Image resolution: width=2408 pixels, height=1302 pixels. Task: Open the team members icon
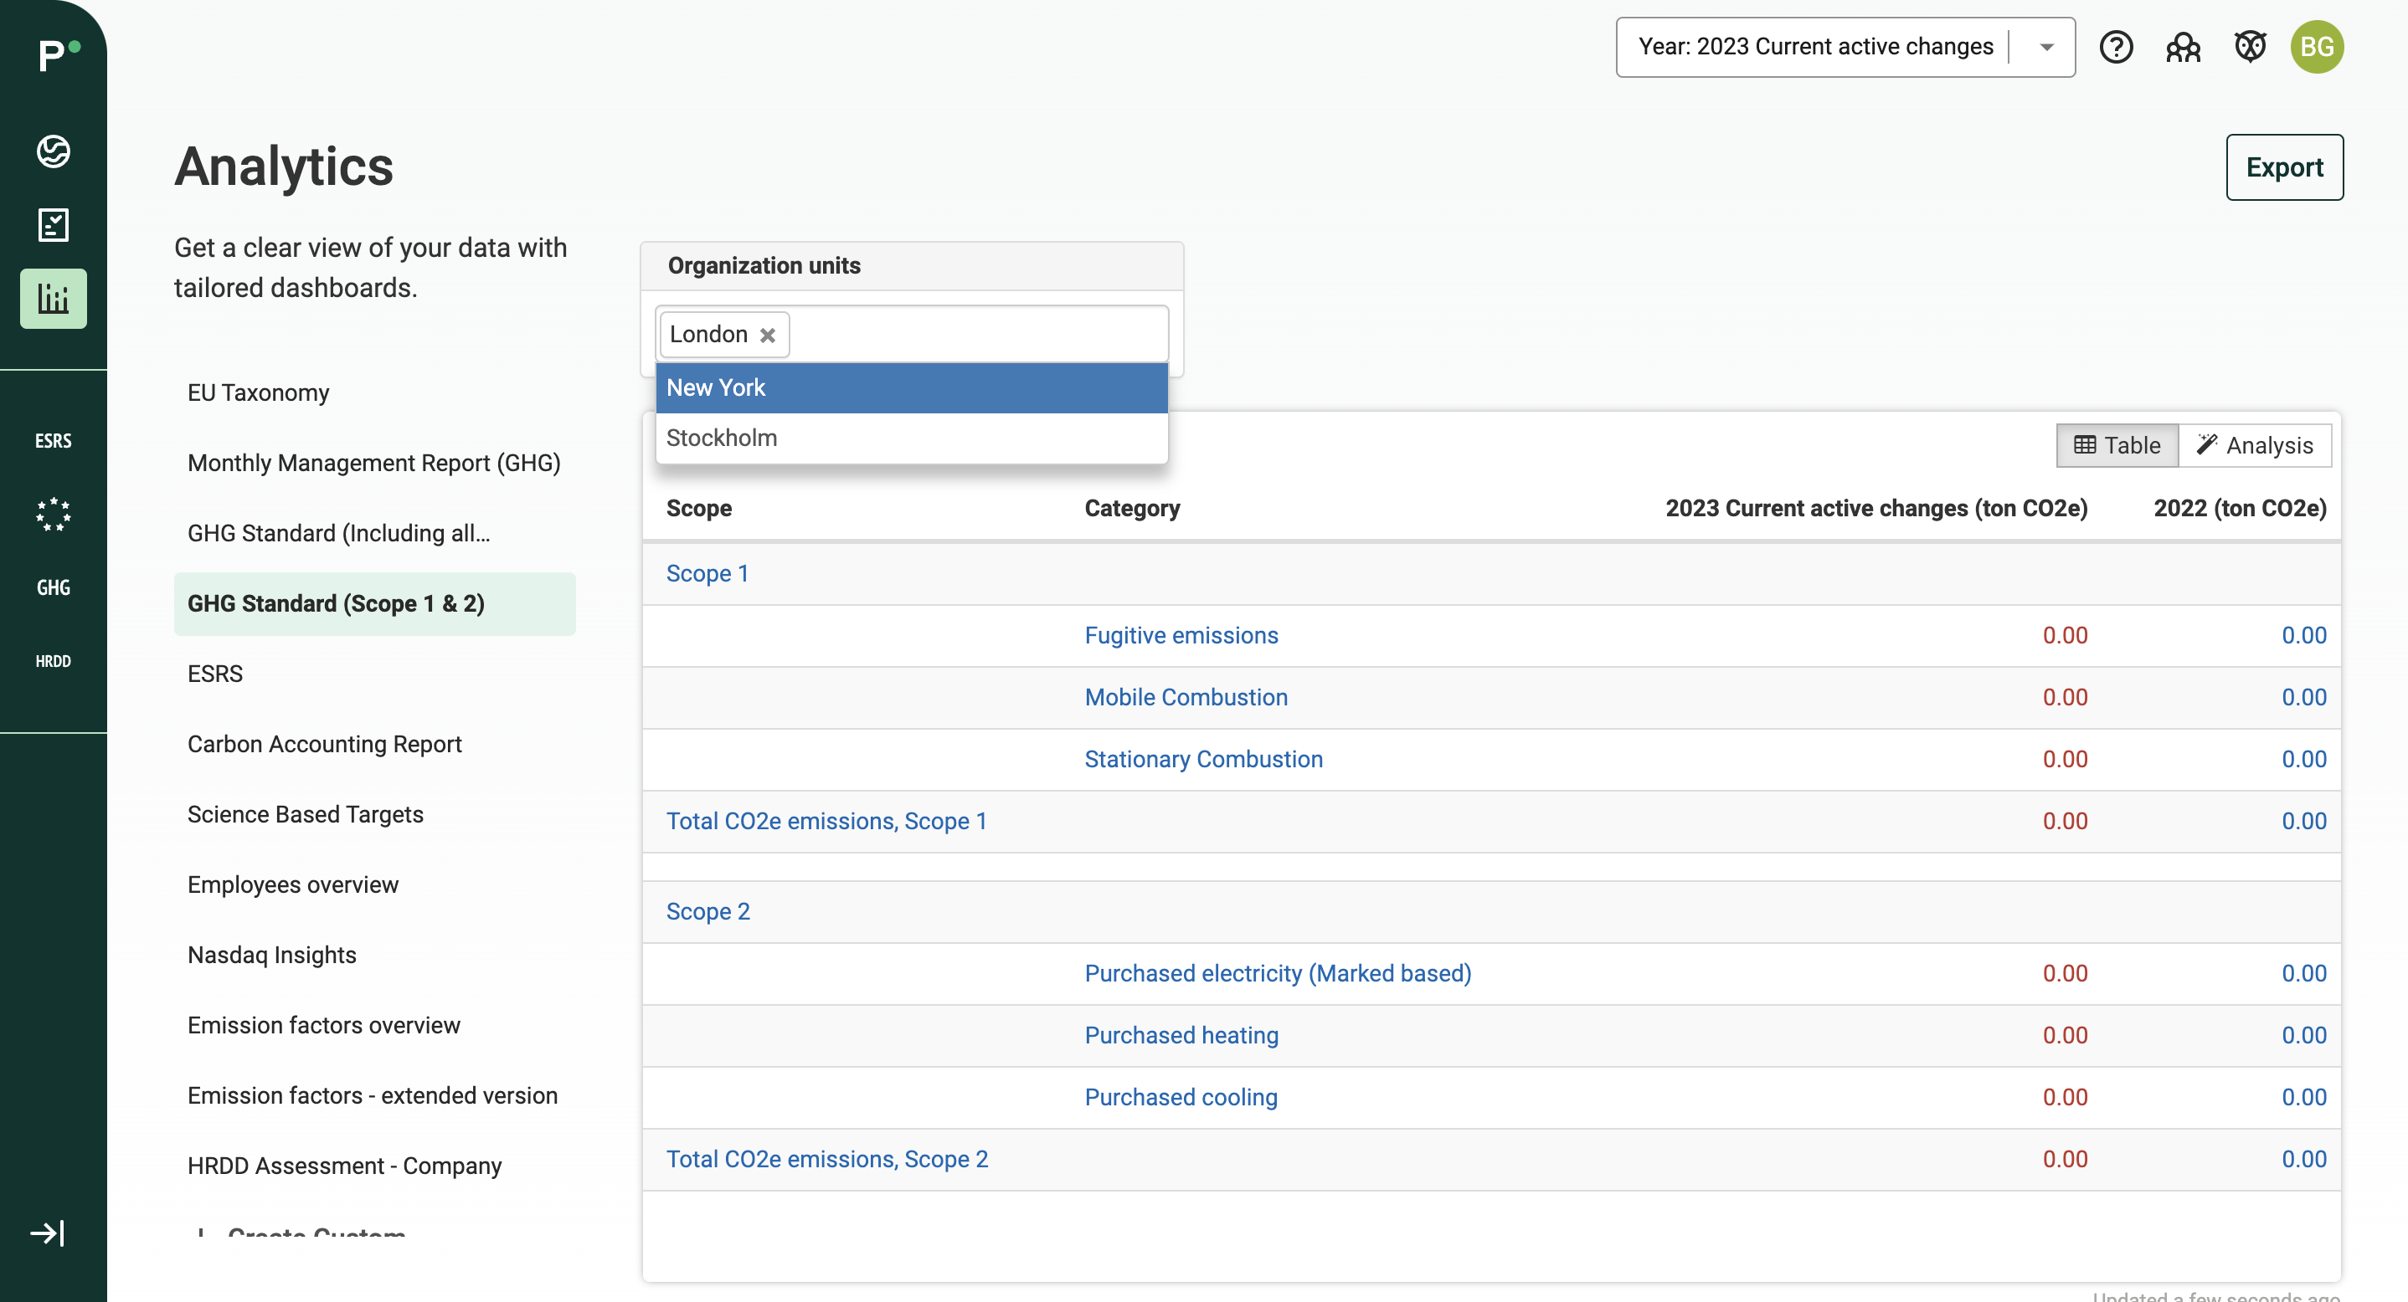pos(2183,47)
